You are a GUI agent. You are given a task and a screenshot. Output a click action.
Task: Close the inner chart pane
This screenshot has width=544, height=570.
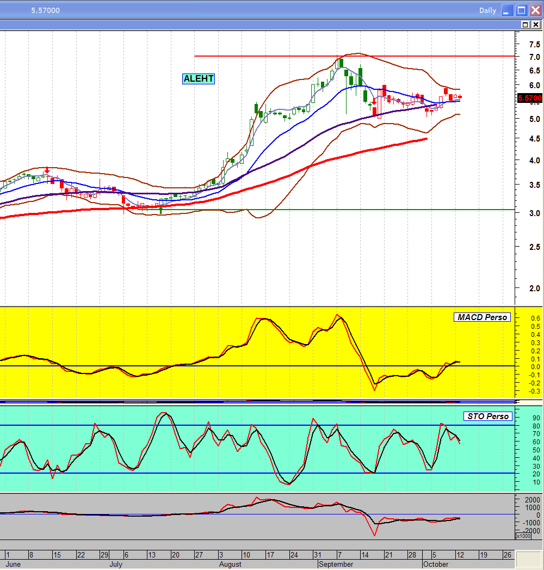[x=536, y=24]
